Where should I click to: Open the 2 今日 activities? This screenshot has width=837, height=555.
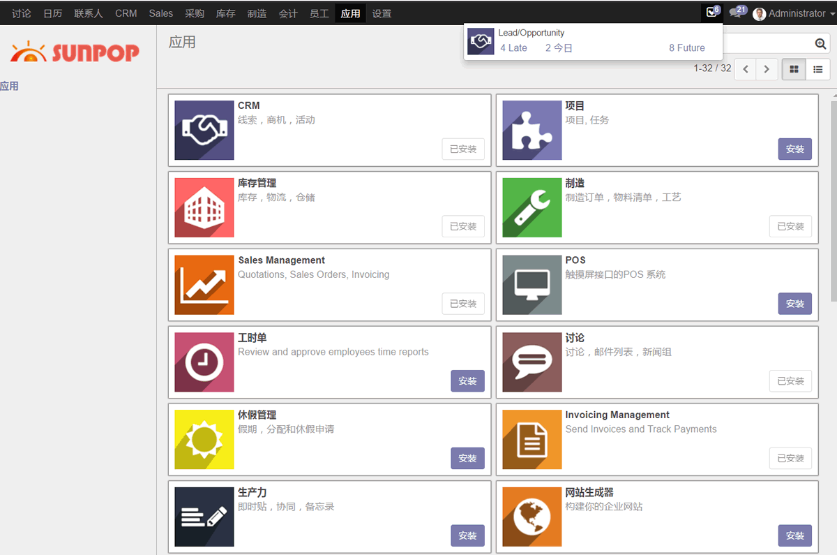(x=559, y=47)
